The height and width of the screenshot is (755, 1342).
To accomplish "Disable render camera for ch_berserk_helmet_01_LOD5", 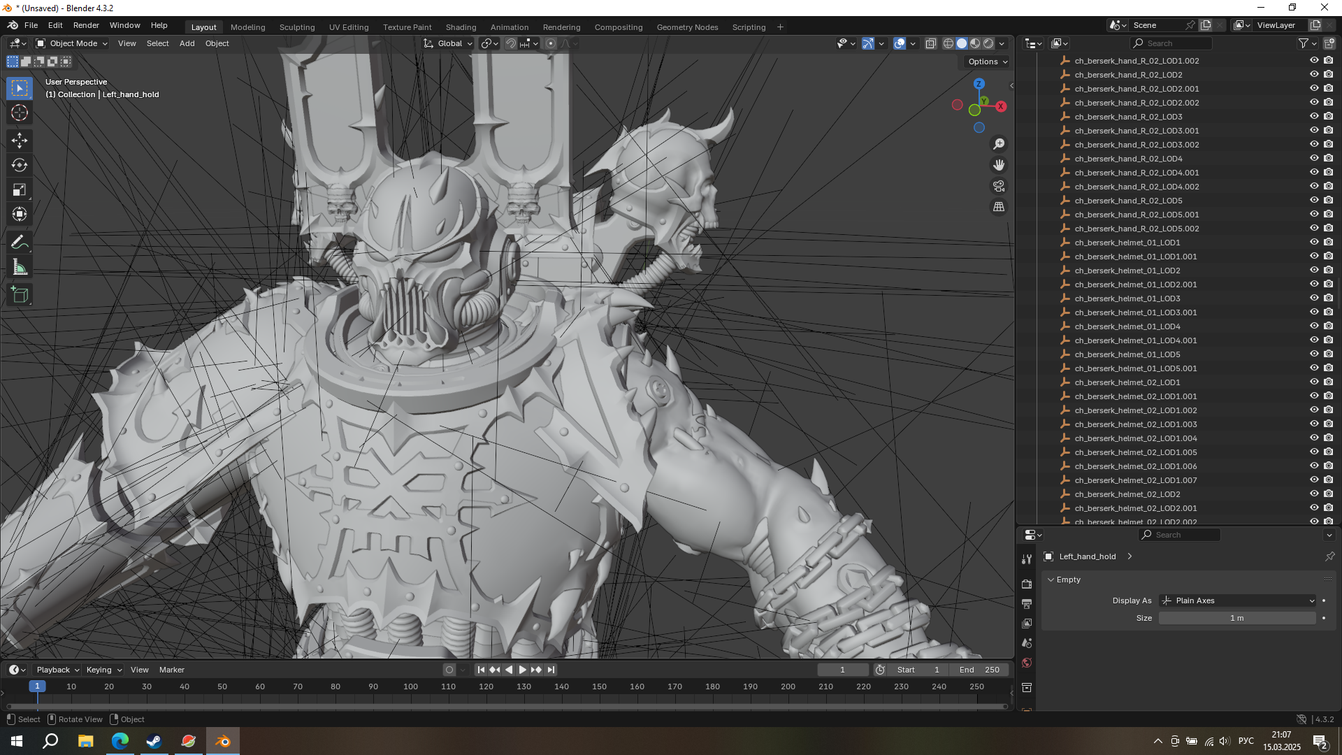I will [1329, 354].
